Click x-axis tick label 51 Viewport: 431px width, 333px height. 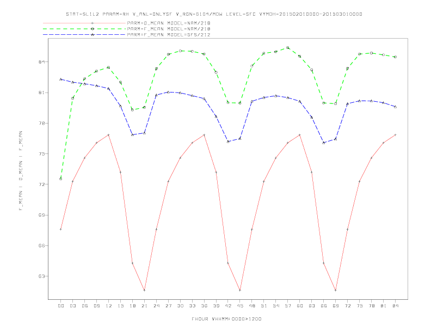click(x=264, y=306)
